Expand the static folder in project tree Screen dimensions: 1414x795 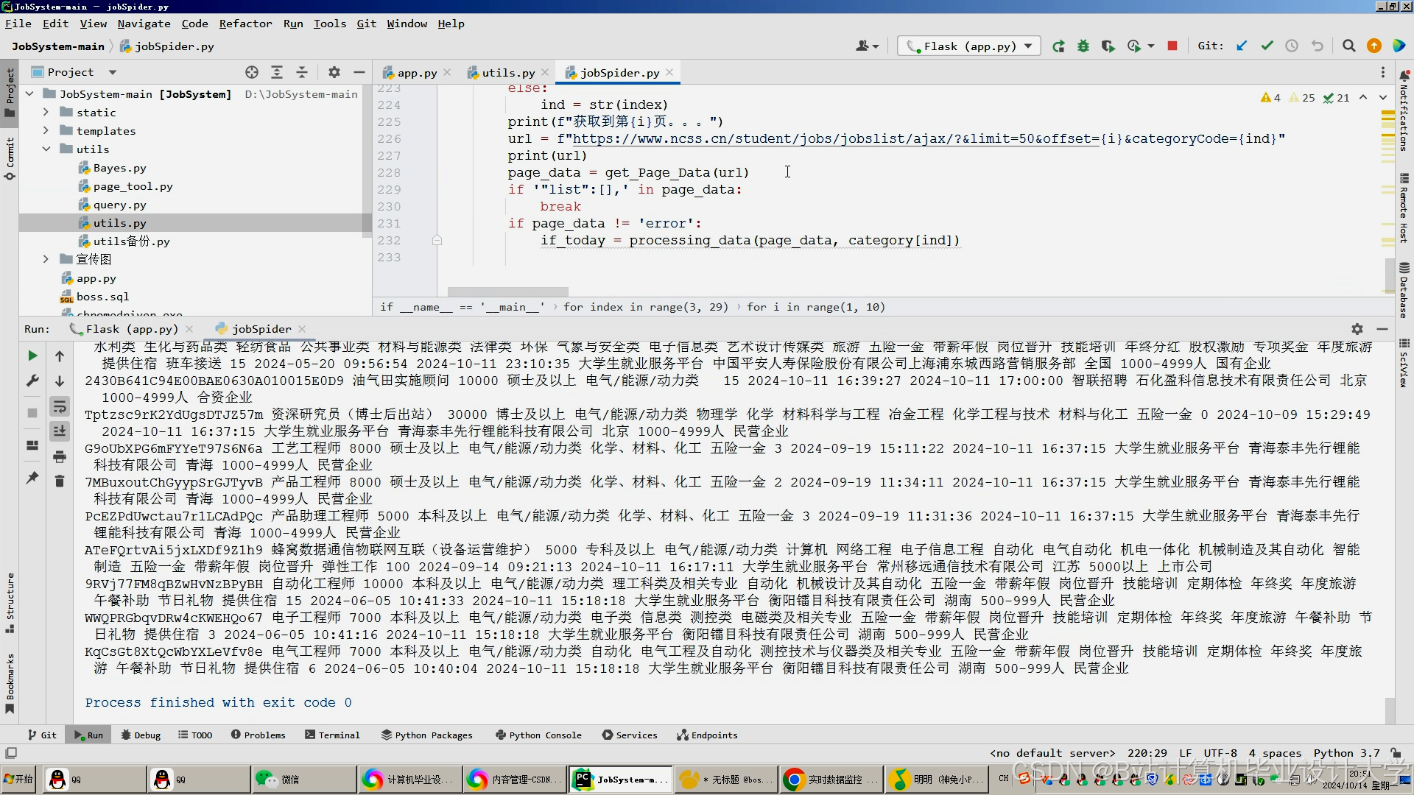[46, 113]
